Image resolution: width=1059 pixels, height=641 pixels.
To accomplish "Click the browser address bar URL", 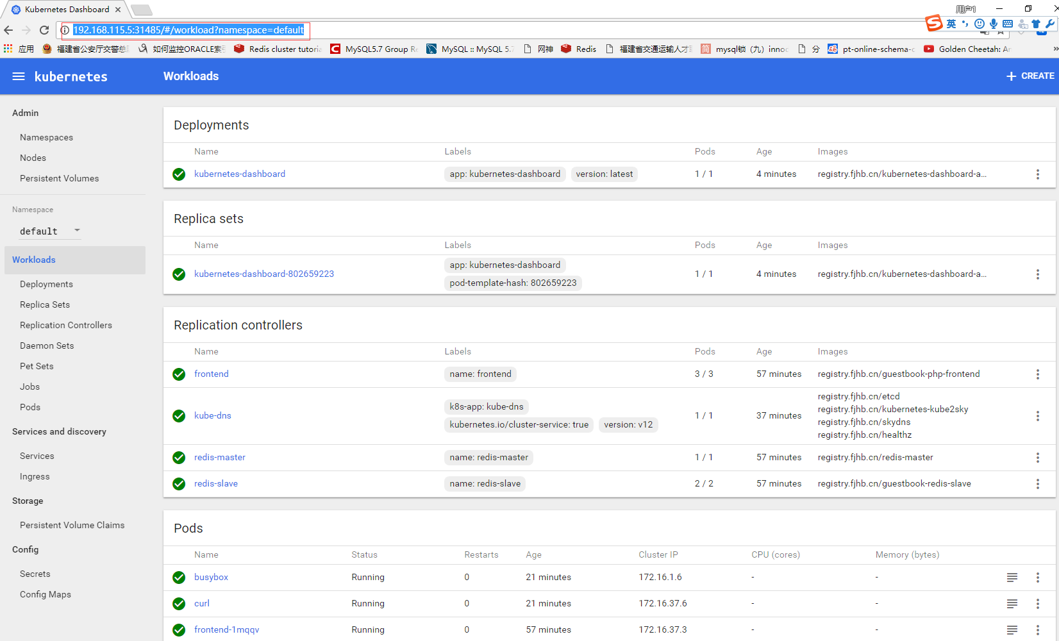I will coord(188,30).
